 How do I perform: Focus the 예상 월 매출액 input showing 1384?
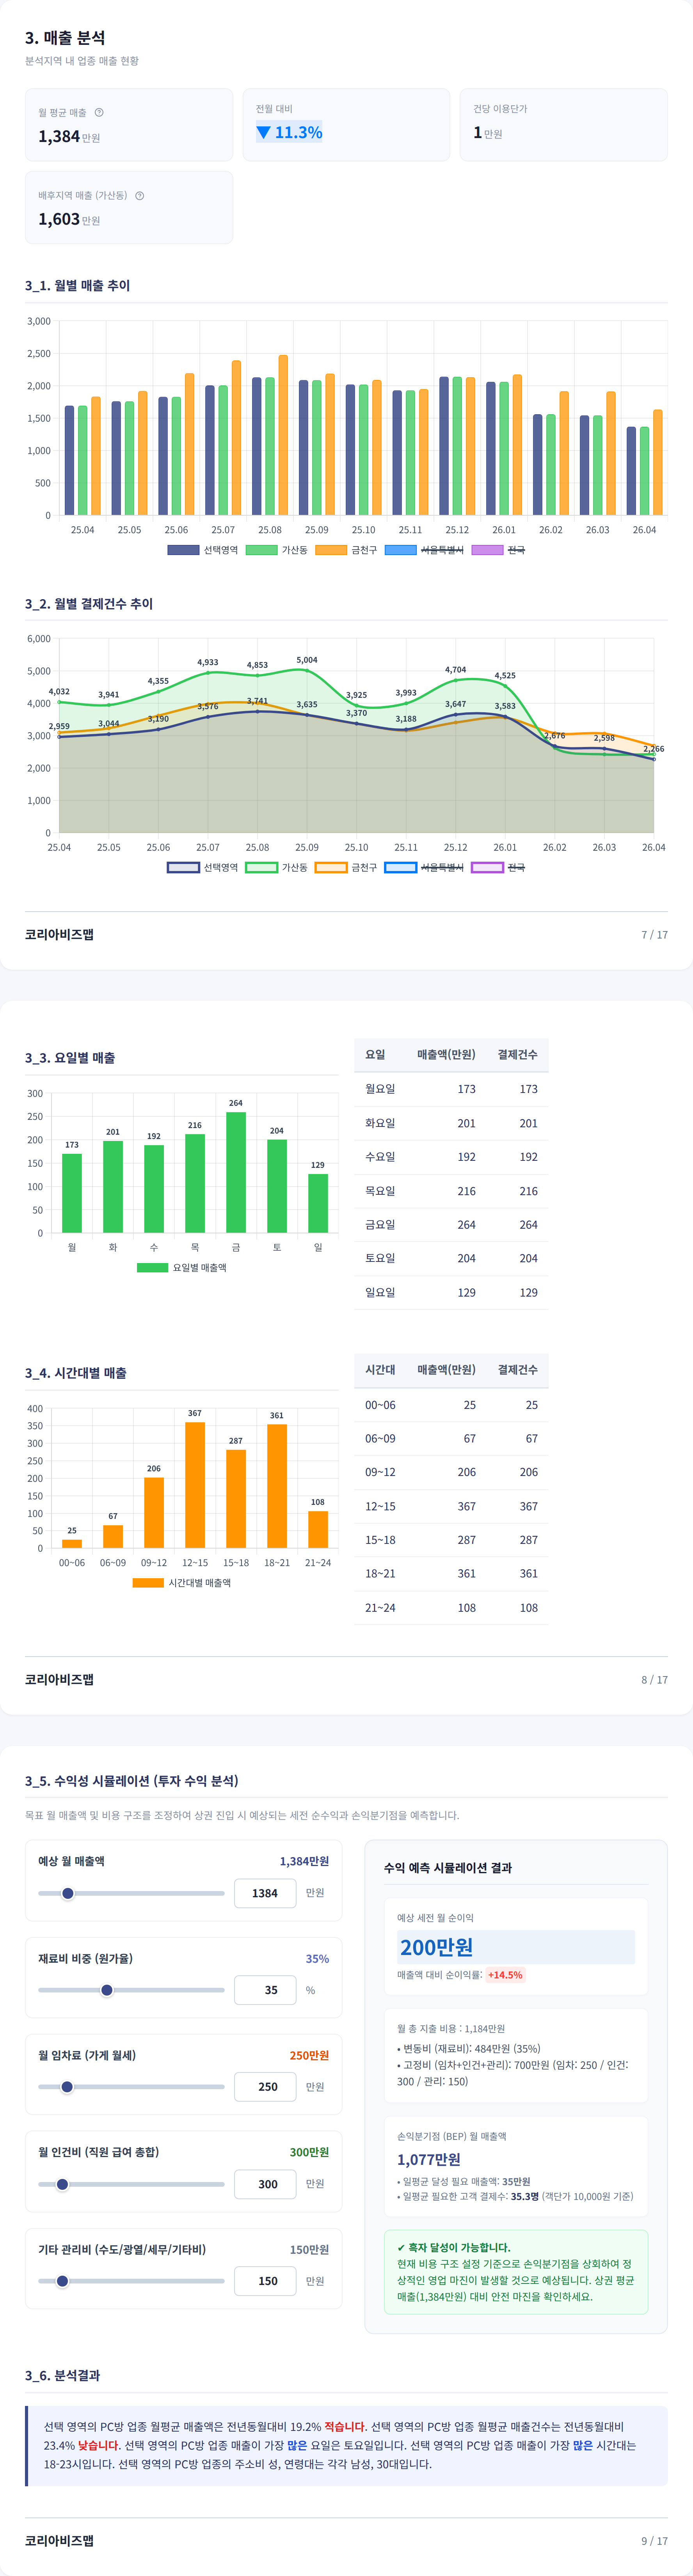265,1893
